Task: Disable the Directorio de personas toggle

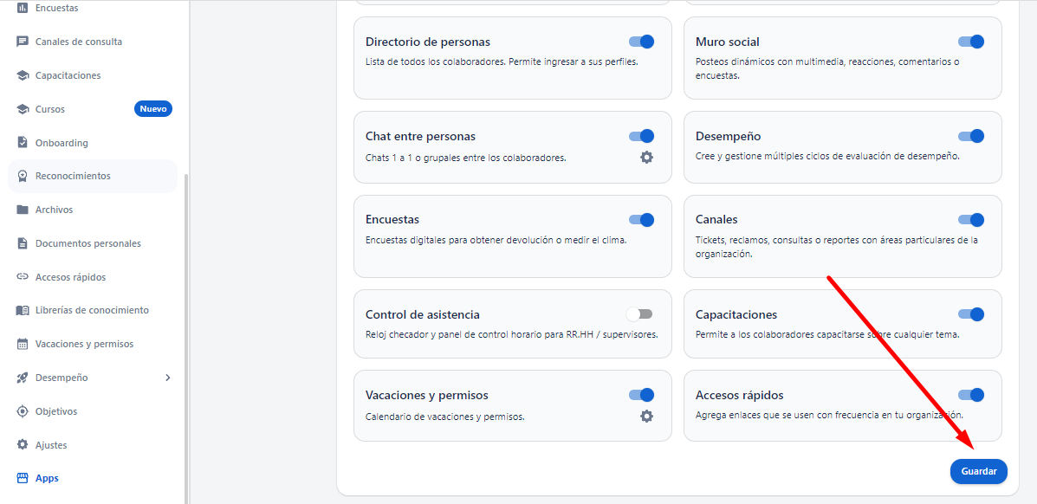Action: coord(641,42)
